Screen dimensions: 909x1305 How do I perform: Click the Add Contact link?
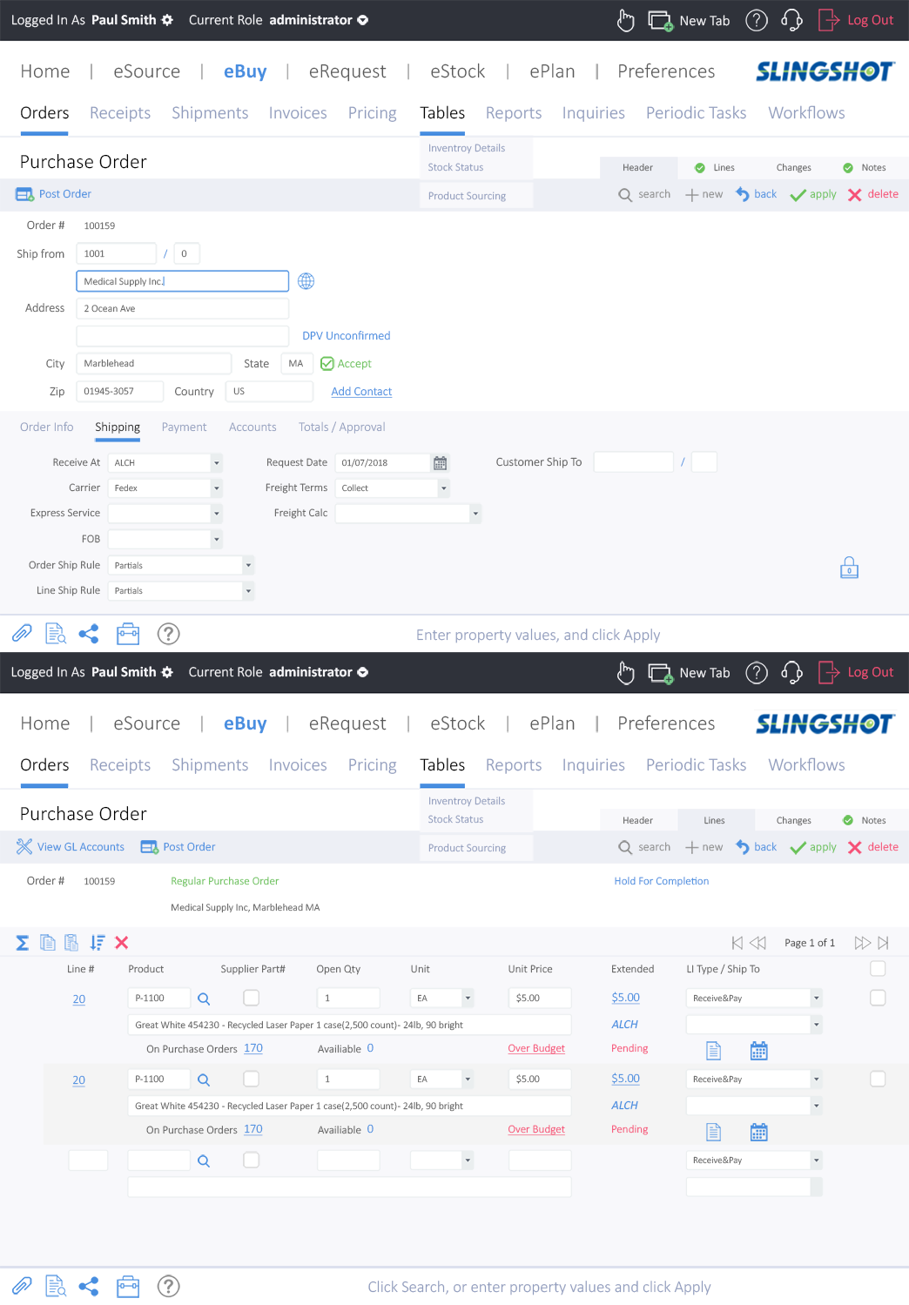tap(361, 392)
